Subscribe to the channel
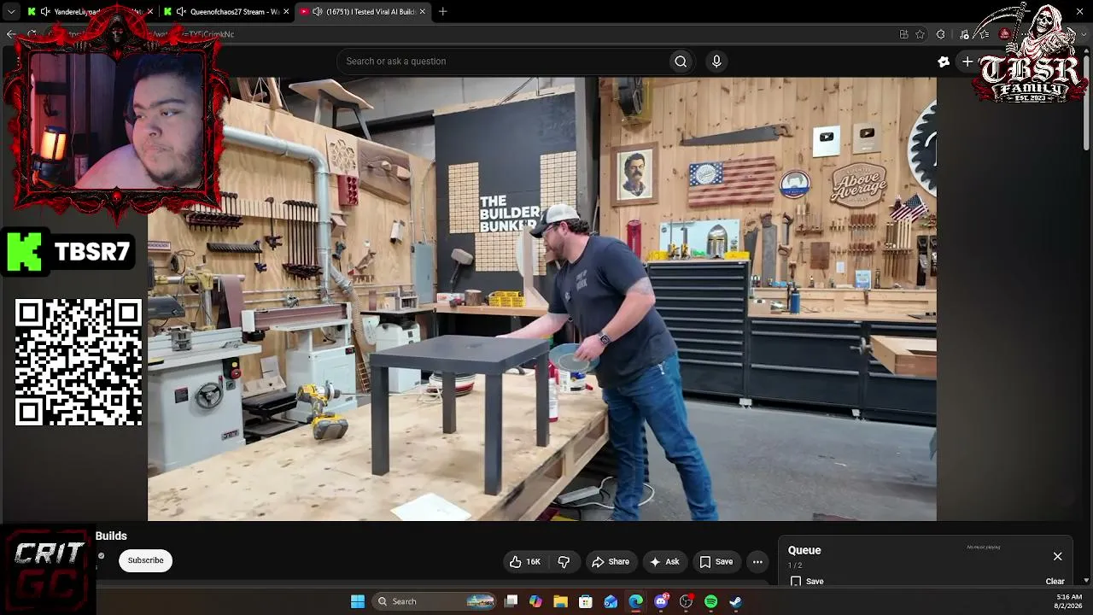The height and width of the screenshot is (615, 1093). coord(145,560)
